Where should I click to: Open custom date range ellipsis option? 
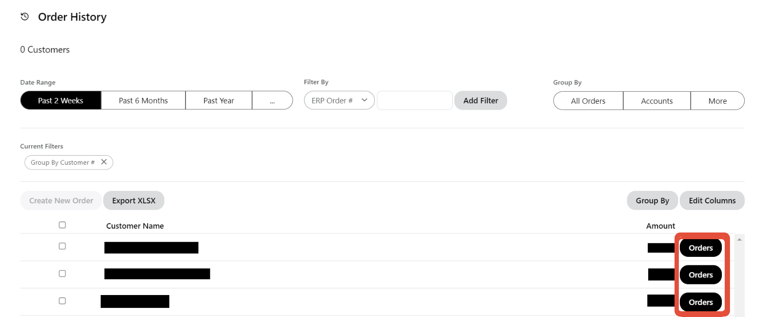pyautogui.click(x=272, y=100)
